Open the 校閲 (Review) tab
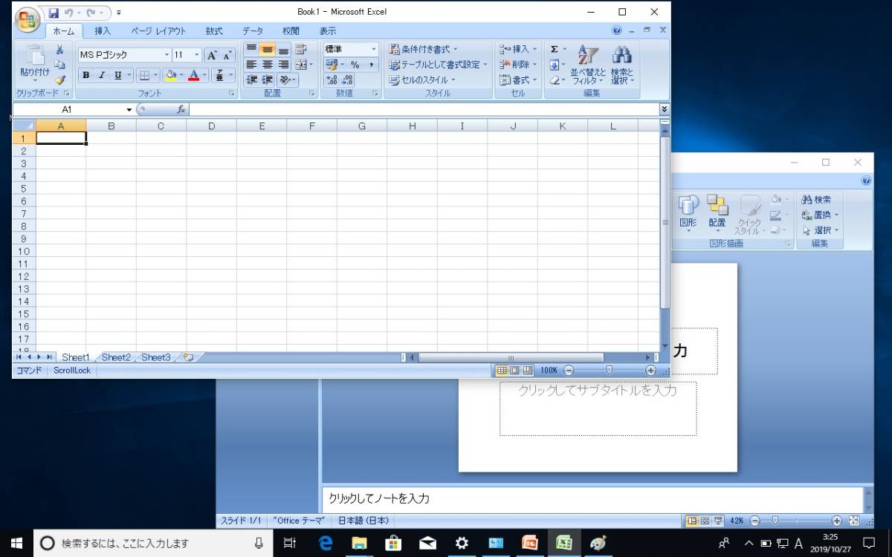892x557 pixels. 291,31
